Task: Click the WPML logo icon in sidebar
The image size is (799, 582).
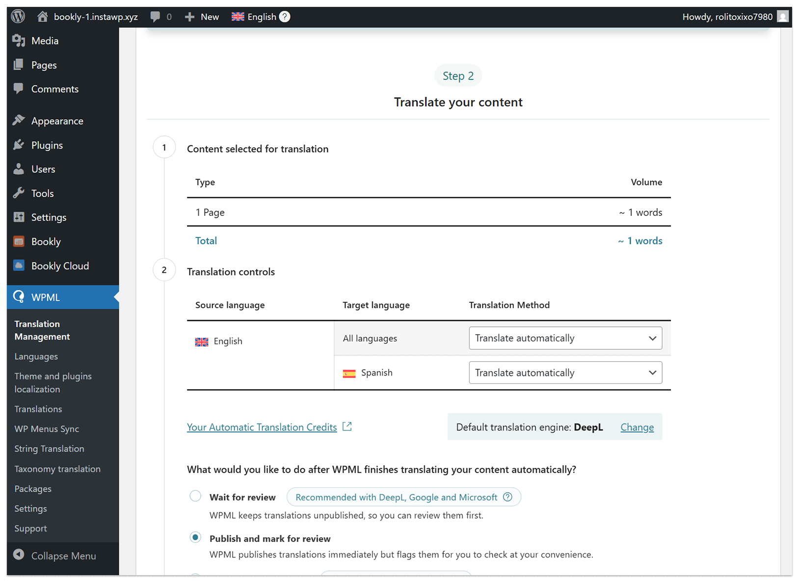Action: click(x=19, y=297)
